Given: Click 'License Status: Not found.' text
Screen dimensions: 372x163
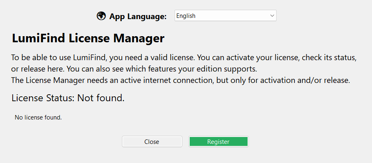Looking at the screenshot, I should (68, 98).
